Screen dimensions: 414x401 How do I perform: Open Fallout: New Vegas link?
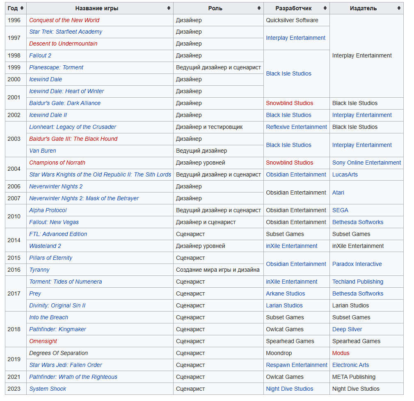pos(54,222)
